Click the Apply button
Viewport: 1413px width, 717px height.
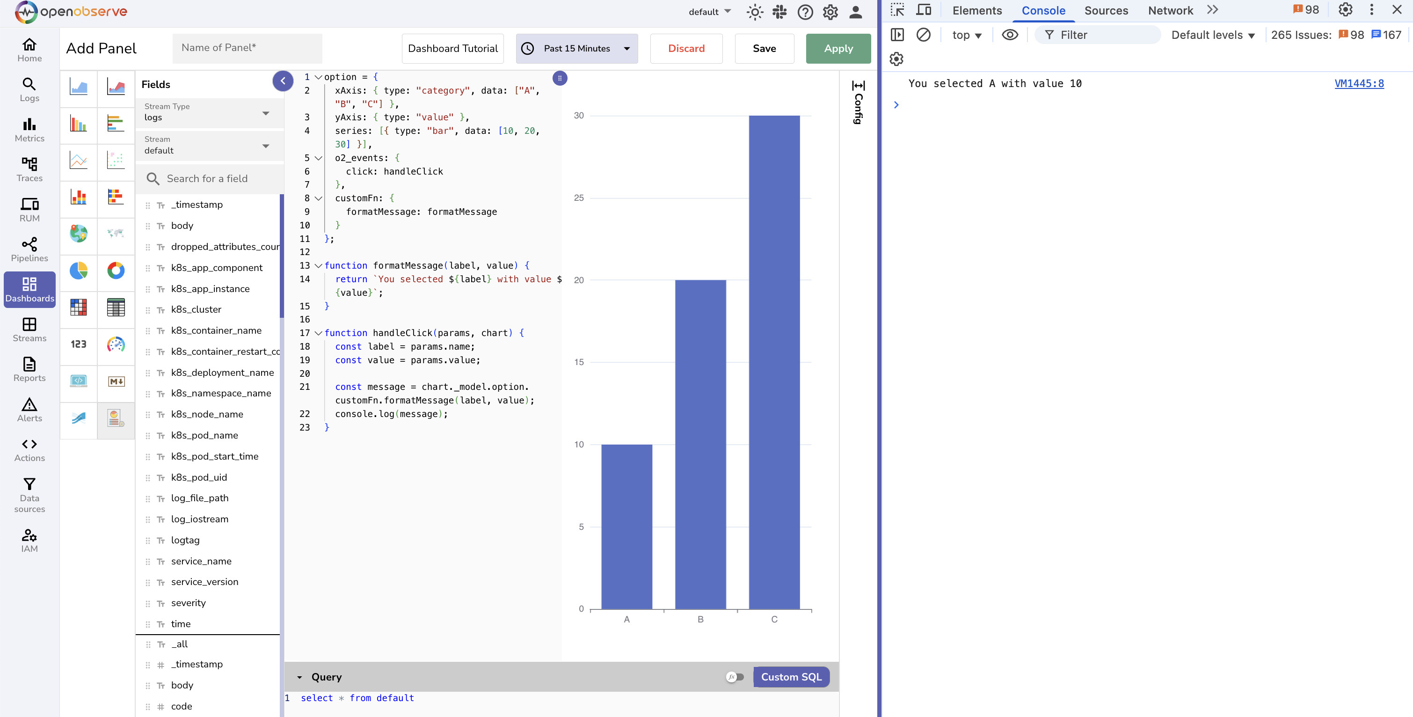pyautogui.click(x=838, y=48)
